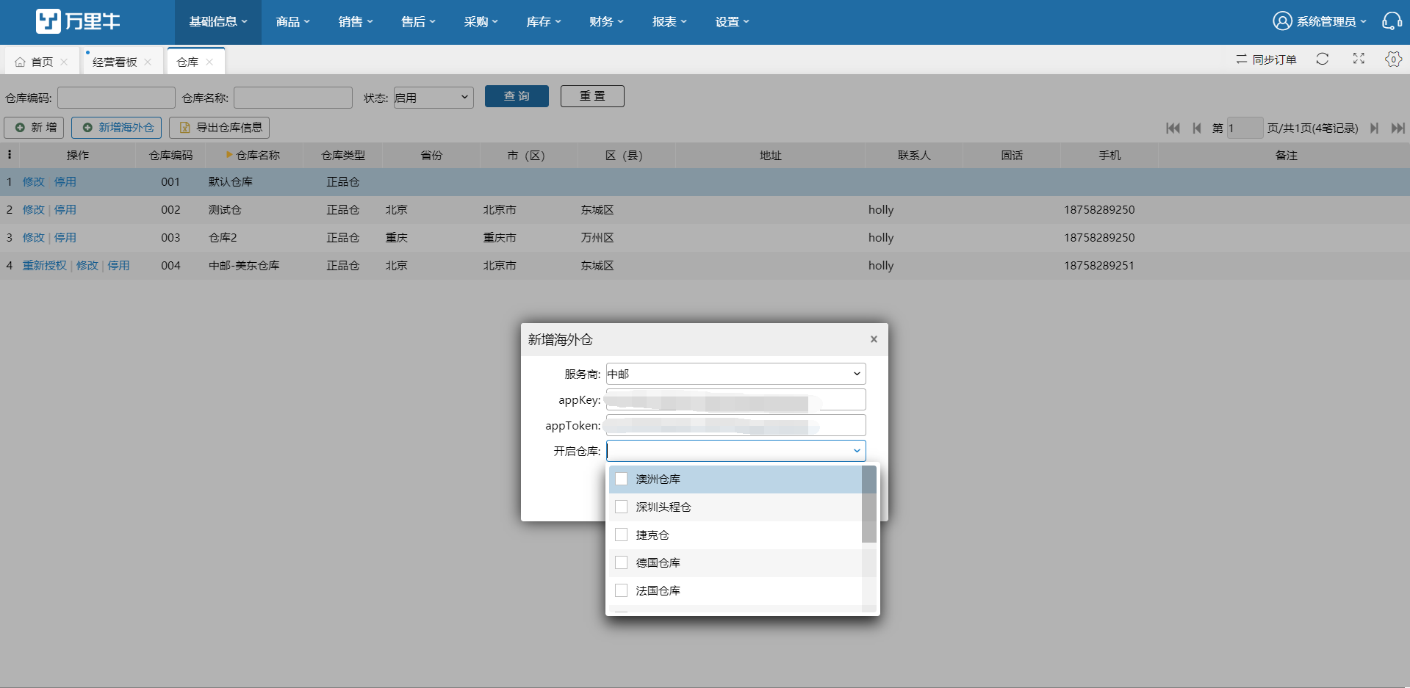Click 重新授权 for 中邮-美东仓库
The image size is (1410, 688).
(44, 266)
